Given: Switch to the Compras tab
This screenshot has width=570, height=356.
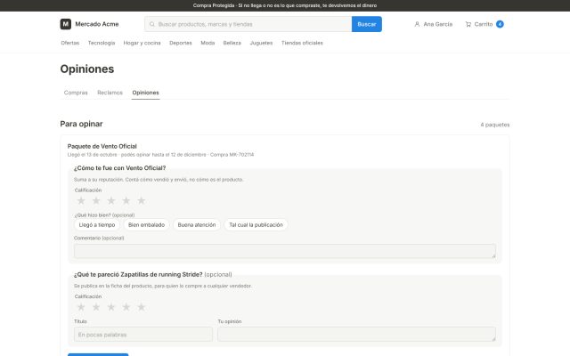Looking at the screenshot, I should tap(76, 93).
